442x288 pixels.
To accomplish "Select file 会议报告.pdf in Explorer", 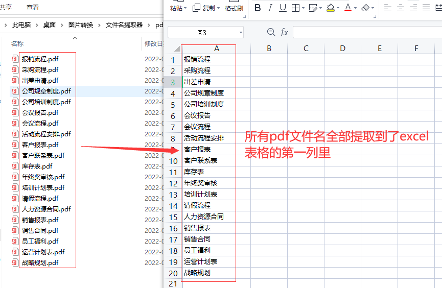I will (40, 113).
